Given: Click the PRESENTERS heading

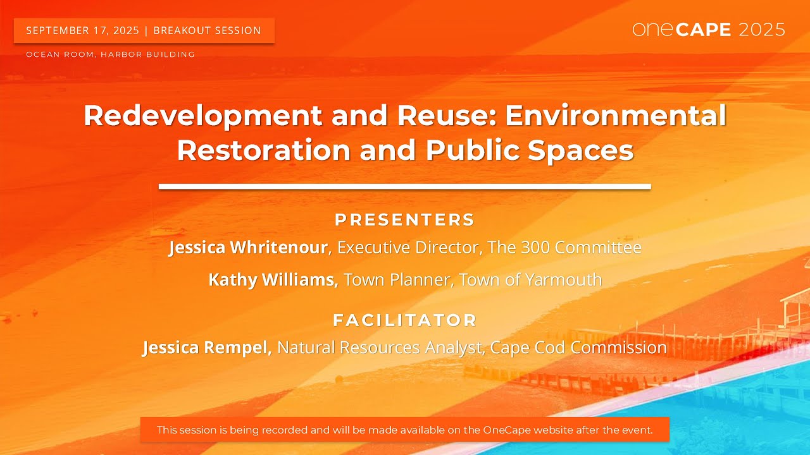Looking at the screenshot, I should (405, 220).
